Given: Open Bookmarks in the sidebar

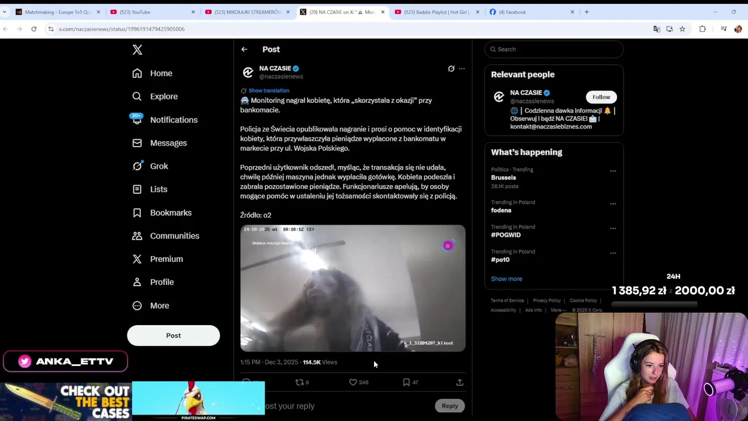Looking at the screenshot, I should coord(162,213).
